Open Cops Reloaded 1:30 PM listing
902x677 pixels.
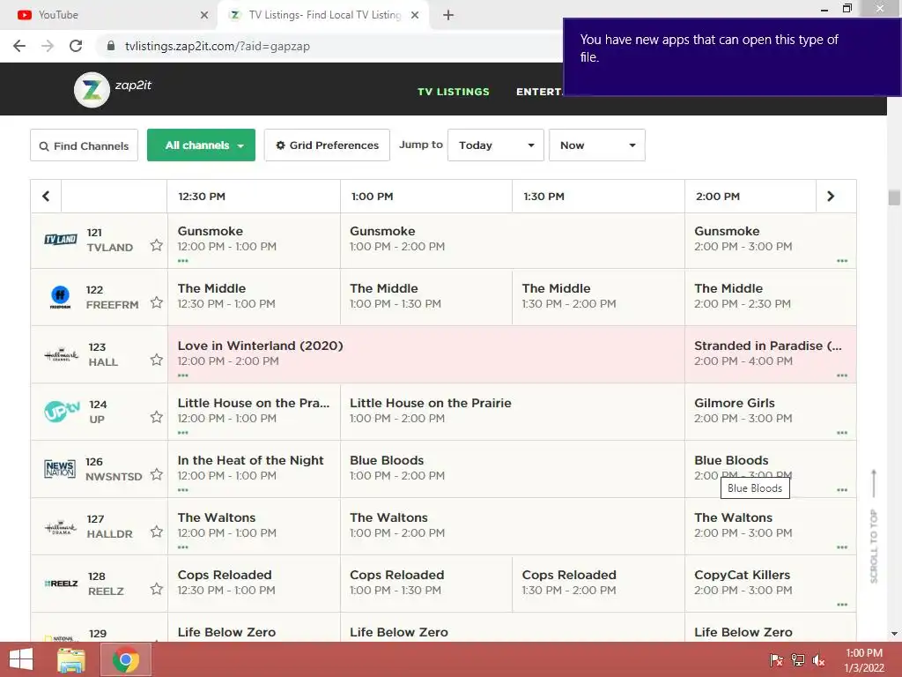(598, 584)
